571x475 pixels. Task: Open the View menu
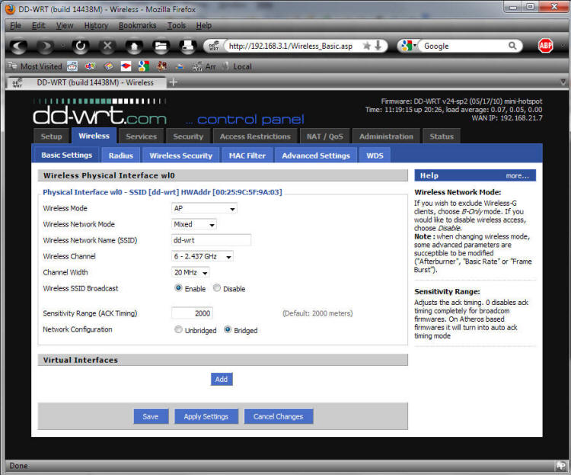tap(65, 25)
